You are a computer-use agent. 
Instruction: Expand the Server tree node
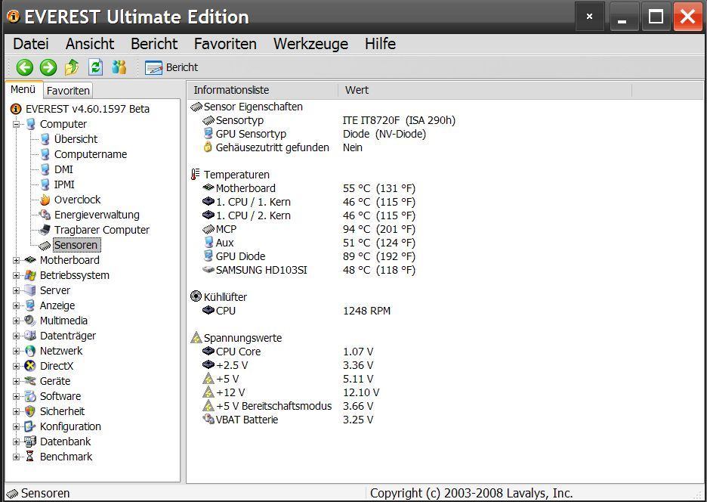(16, 291)
